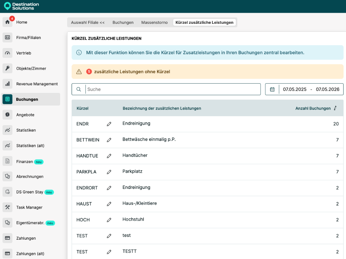Click the Handtücher row text
Viewport: 346px width, 259px height.
[x=135, y=155]
